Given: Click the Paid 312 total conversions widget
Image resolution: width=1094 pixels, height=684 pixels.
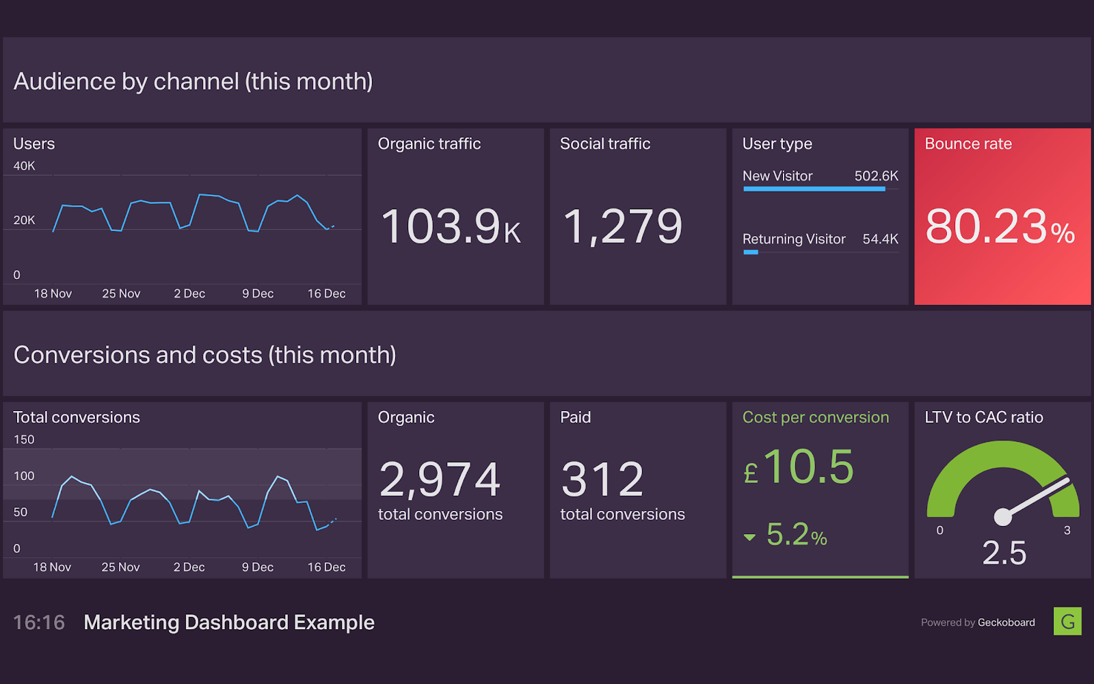Looking at the screenshot, I should [638, 490].
